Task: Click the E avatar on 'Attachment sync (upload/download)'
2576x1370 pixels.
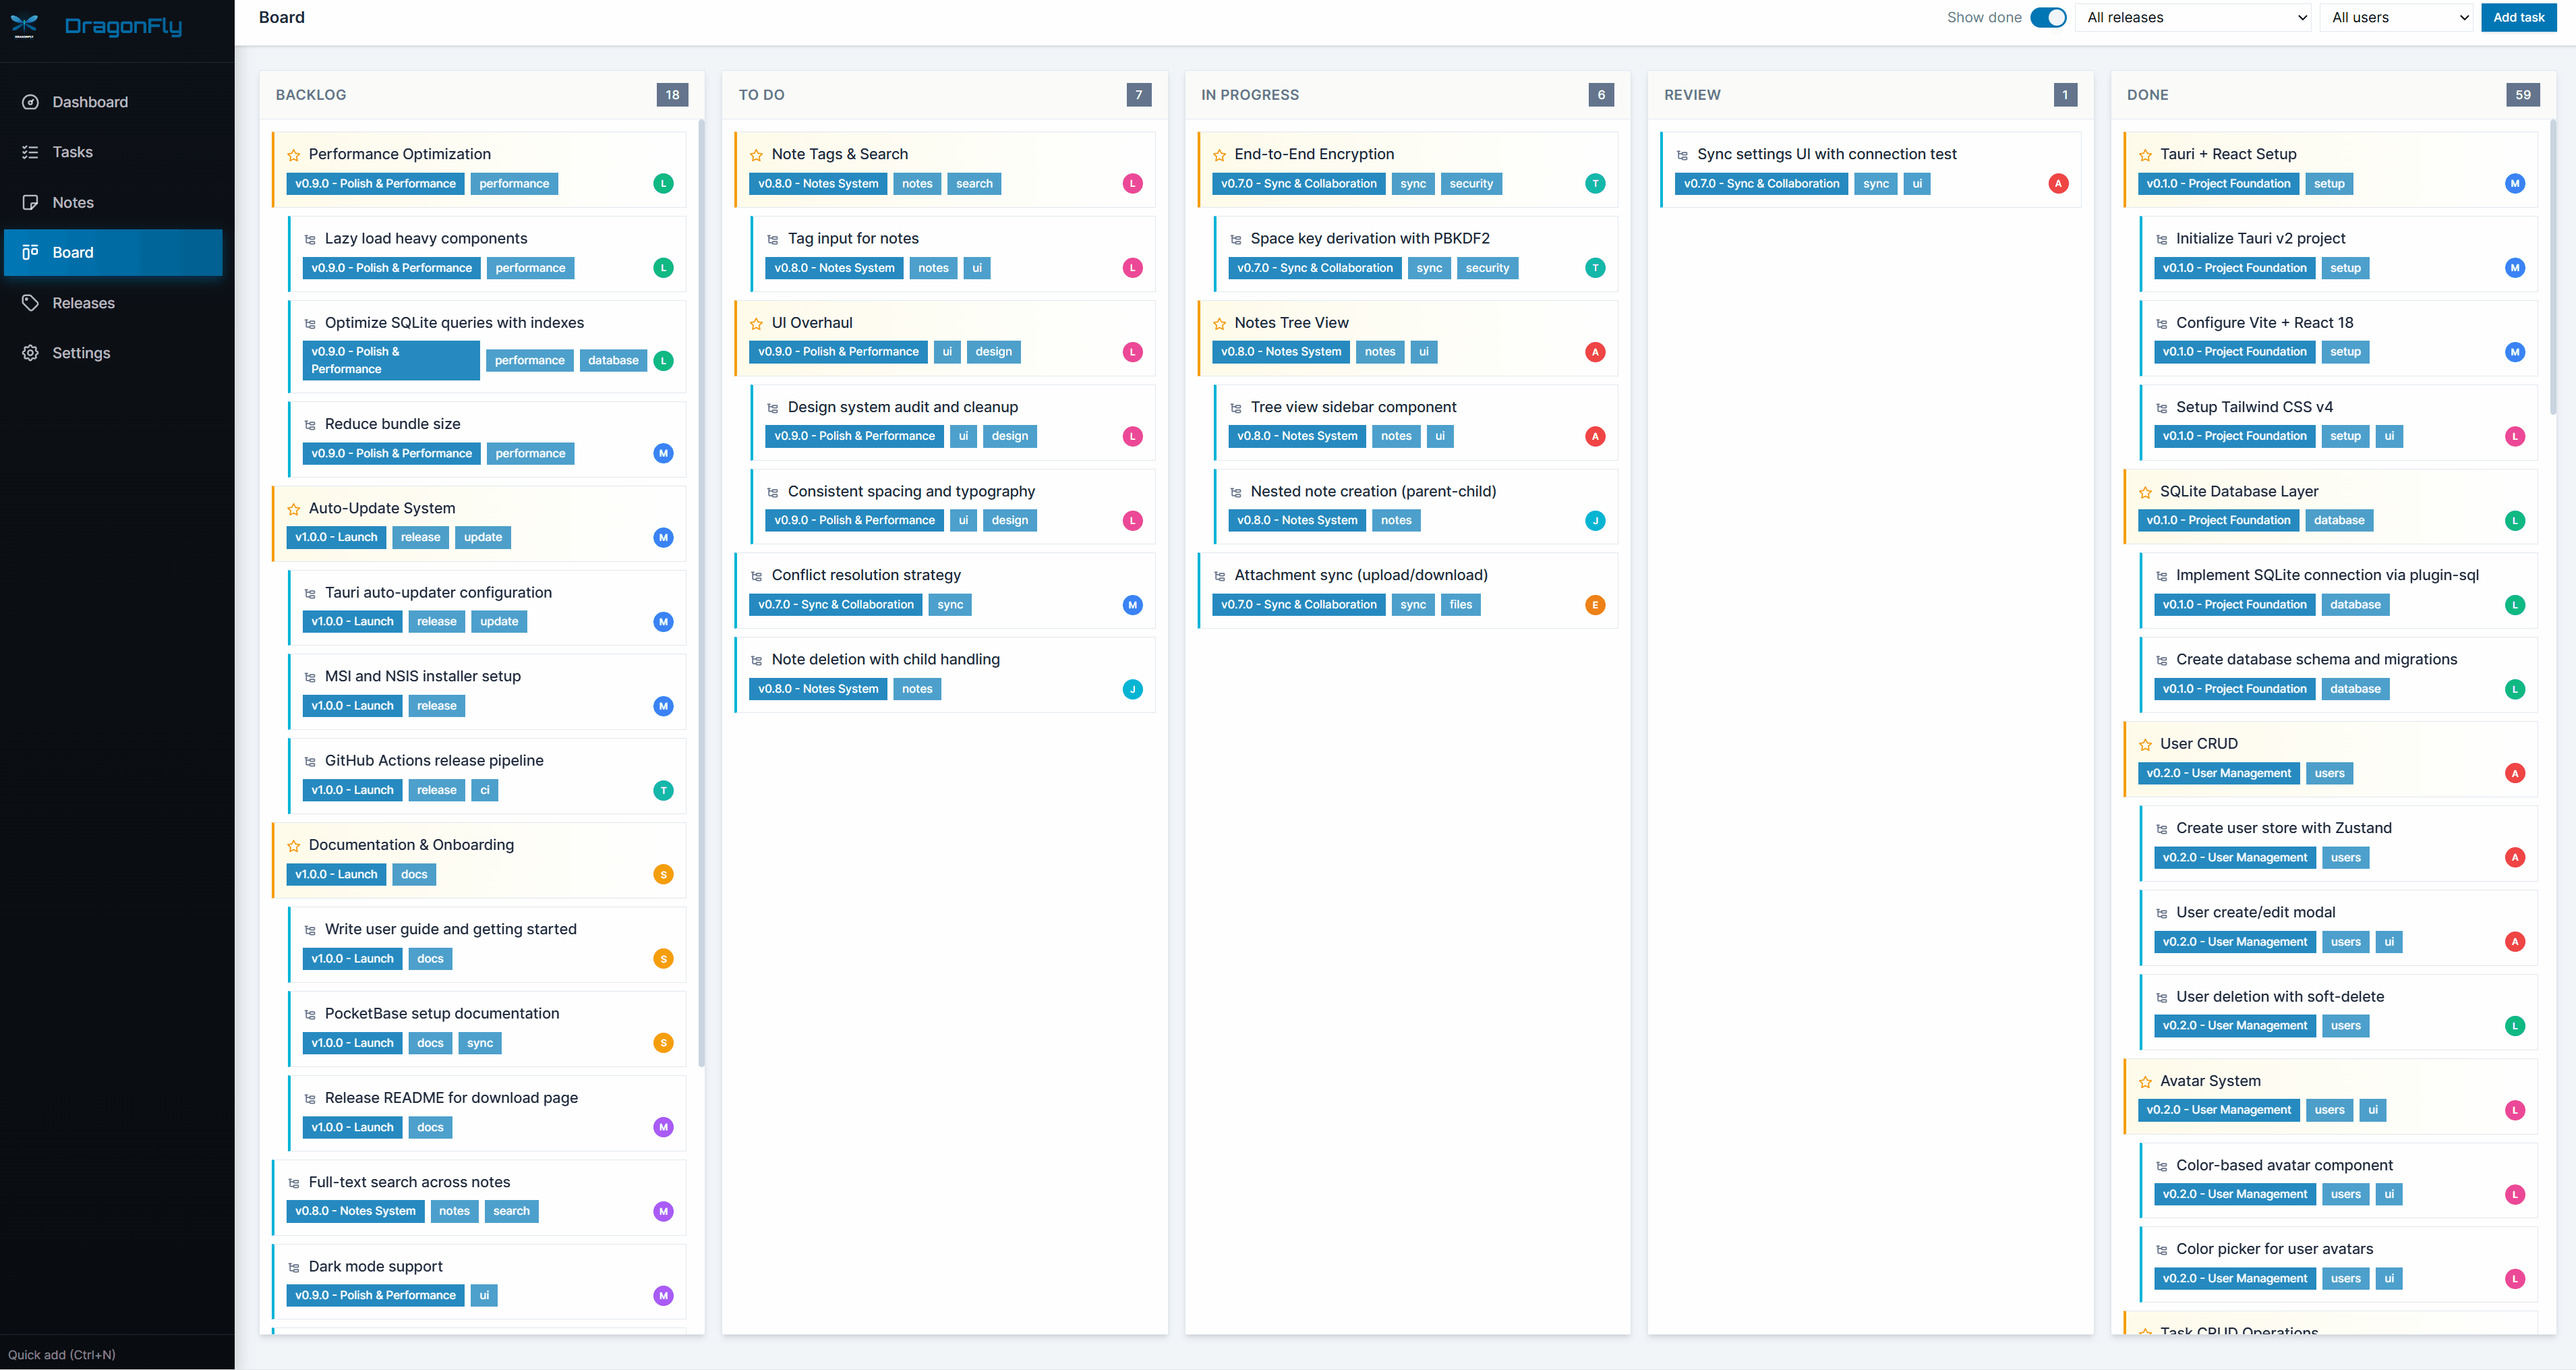Action: point(1595,604)
